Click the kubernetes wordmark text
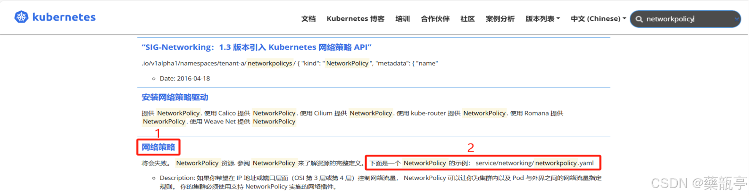The height and width of the screenshot is (196, 749). point(64,17)
